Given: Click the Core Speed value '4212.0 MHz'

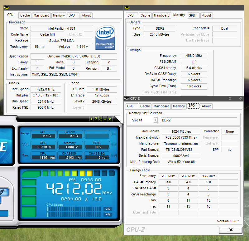Looking at the screenshot, I should pyautogui.click(x=45, y=89).
